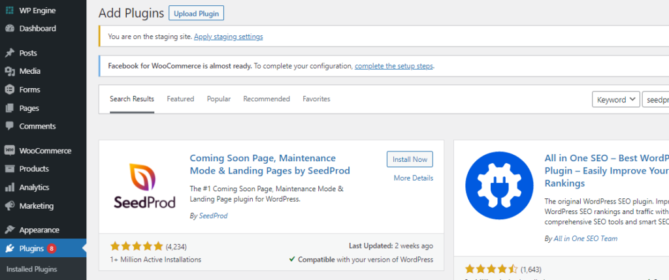669x280 pixels.
Task: Open the Keyword search type dropdown
Action: [x=616, y=100]
